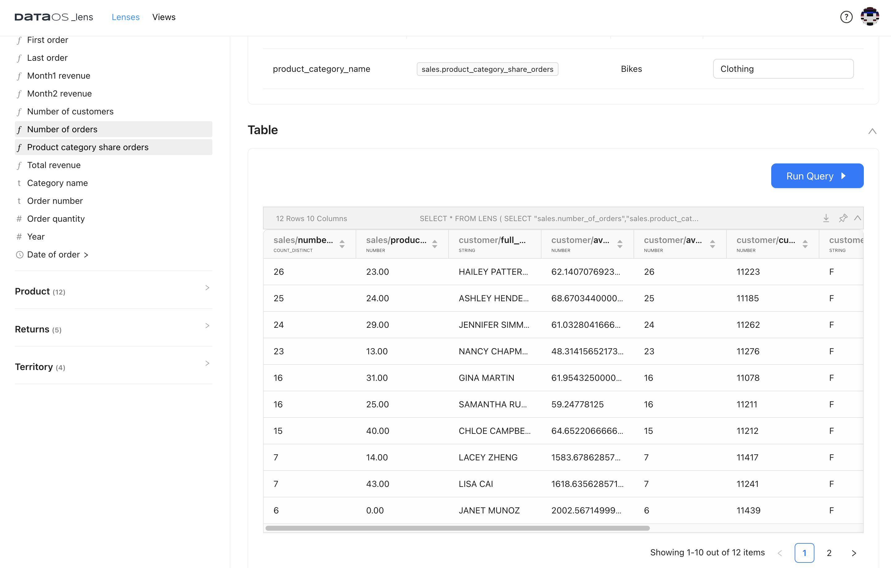Select results page 1
This screenshot has width=891, height=568.
tap(804, 553)
